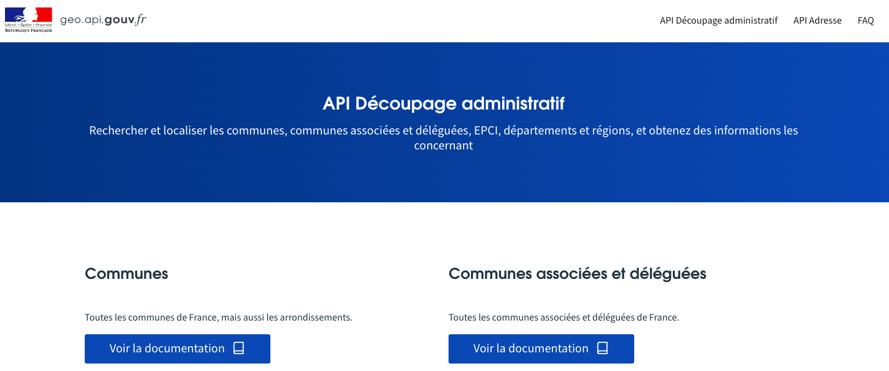Open the FAQ page
889x371 pixels.
click(x=866, y=21)
